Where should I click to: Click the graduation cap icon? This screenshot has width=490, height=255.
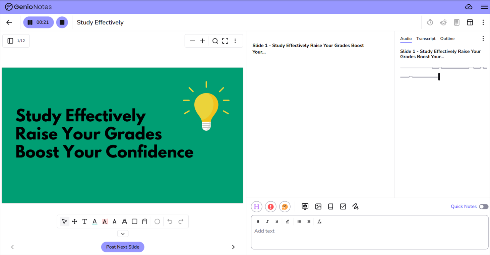(443, 22)
